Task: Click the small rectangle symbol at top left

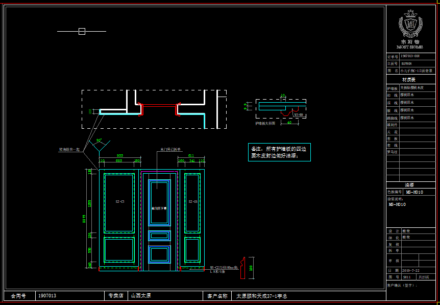Action: (82, 31)
